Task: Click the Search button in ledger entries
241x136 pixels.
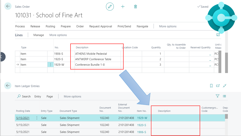Action: click(24, 96)
